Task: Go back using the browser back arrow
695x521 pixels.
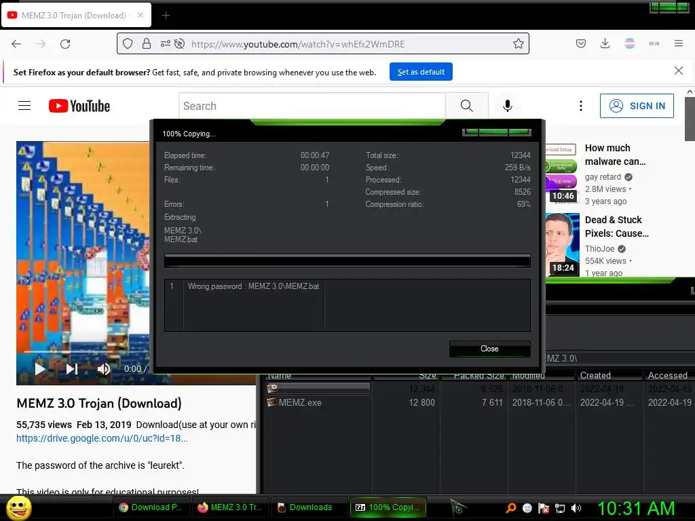Action: click(16, 44)
